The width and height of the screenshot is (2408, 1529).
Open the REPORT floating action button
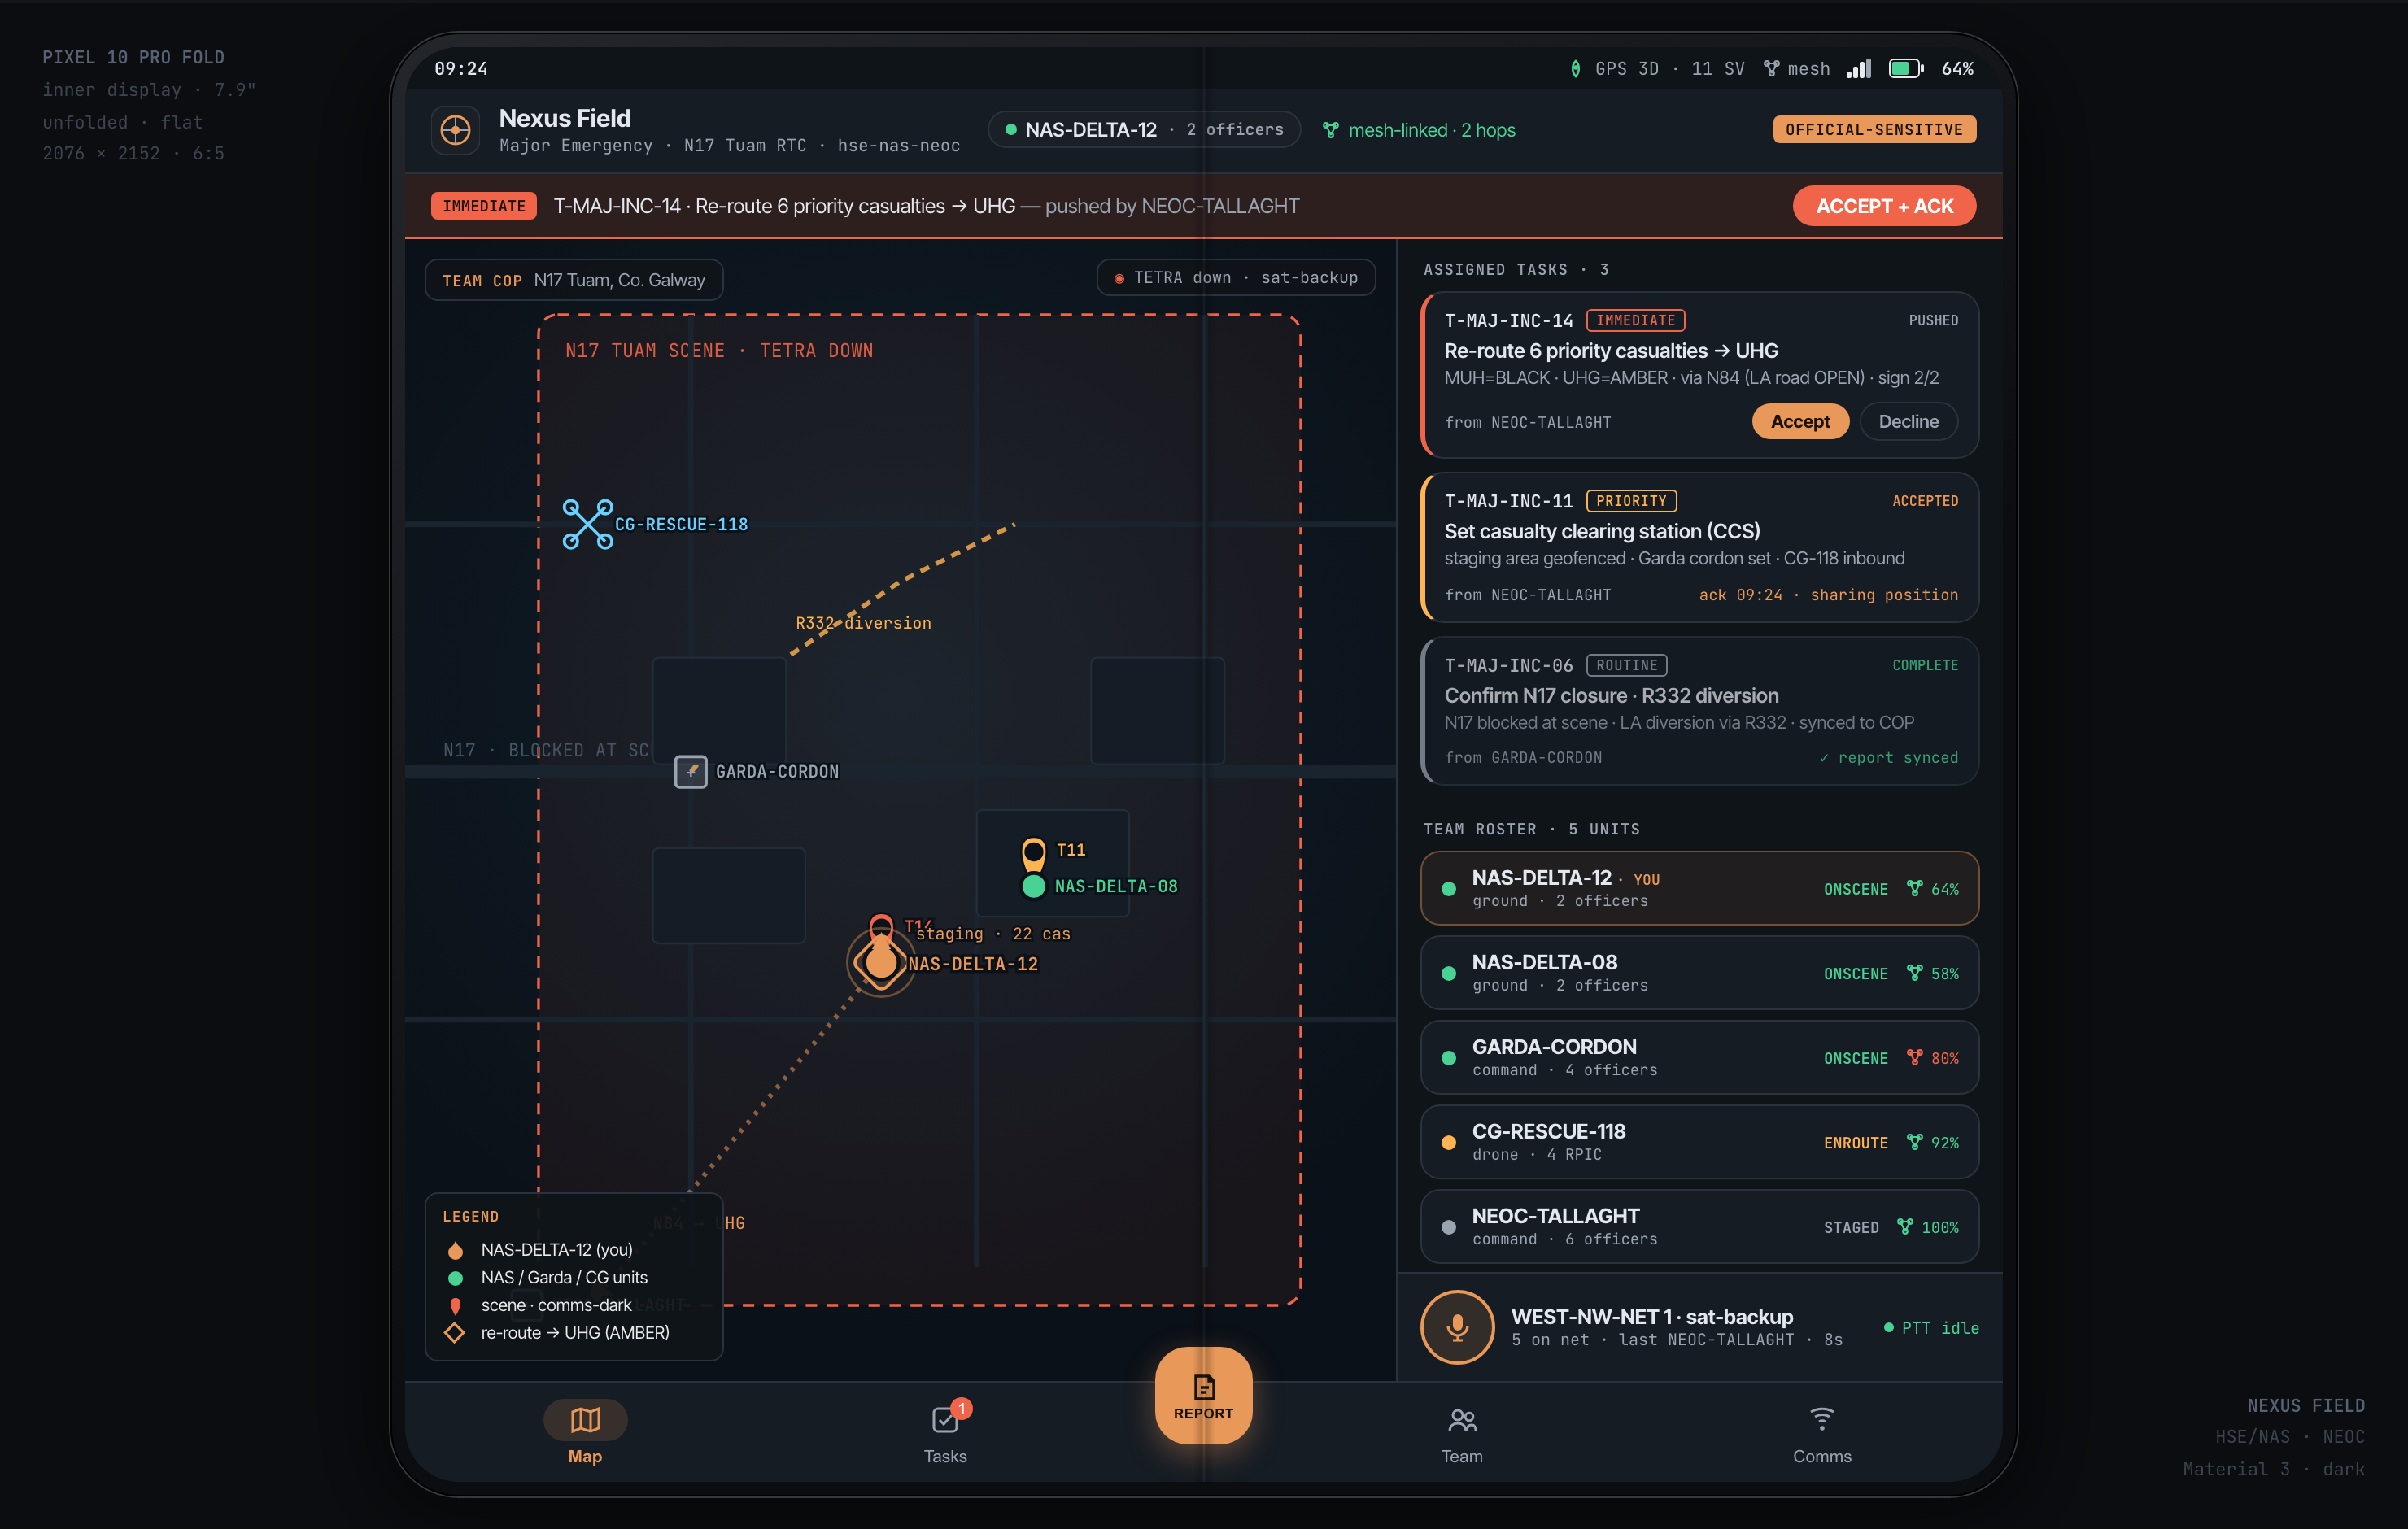click(1203, 1396)
